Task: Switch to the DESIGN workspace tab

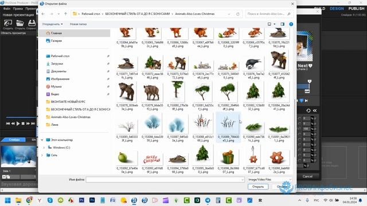Action: pyautogui.click(x=337, y=9)
